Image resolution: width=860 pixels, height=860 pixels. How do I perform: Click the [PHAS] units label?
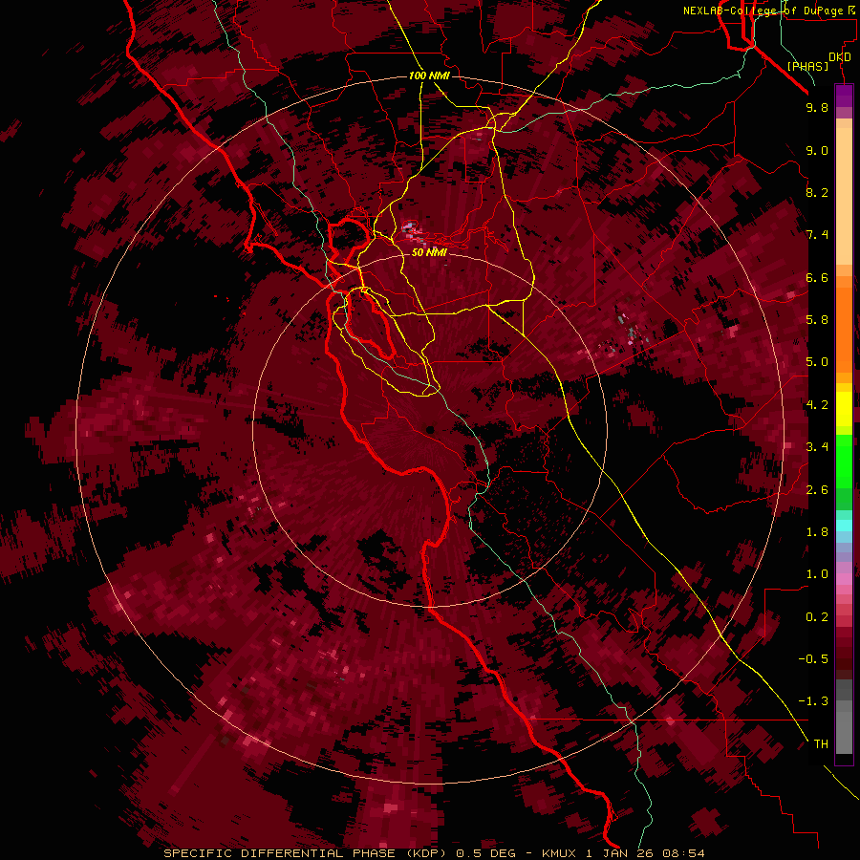point(807,66)
